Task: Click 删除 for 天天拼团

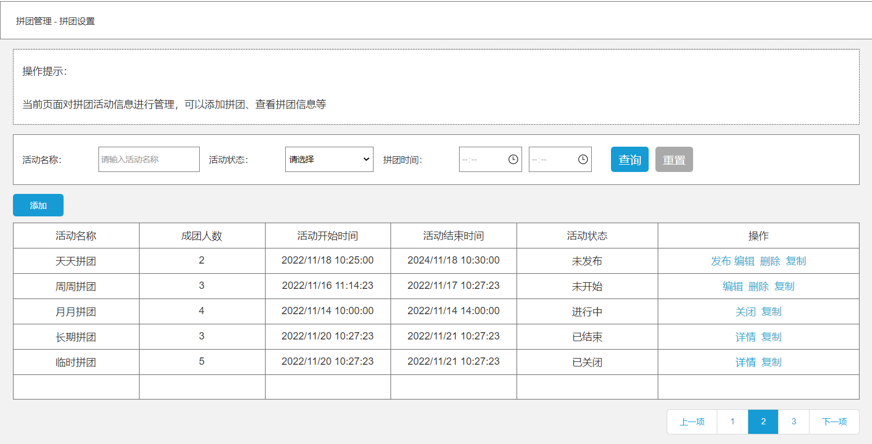Action: click(770, 261)
